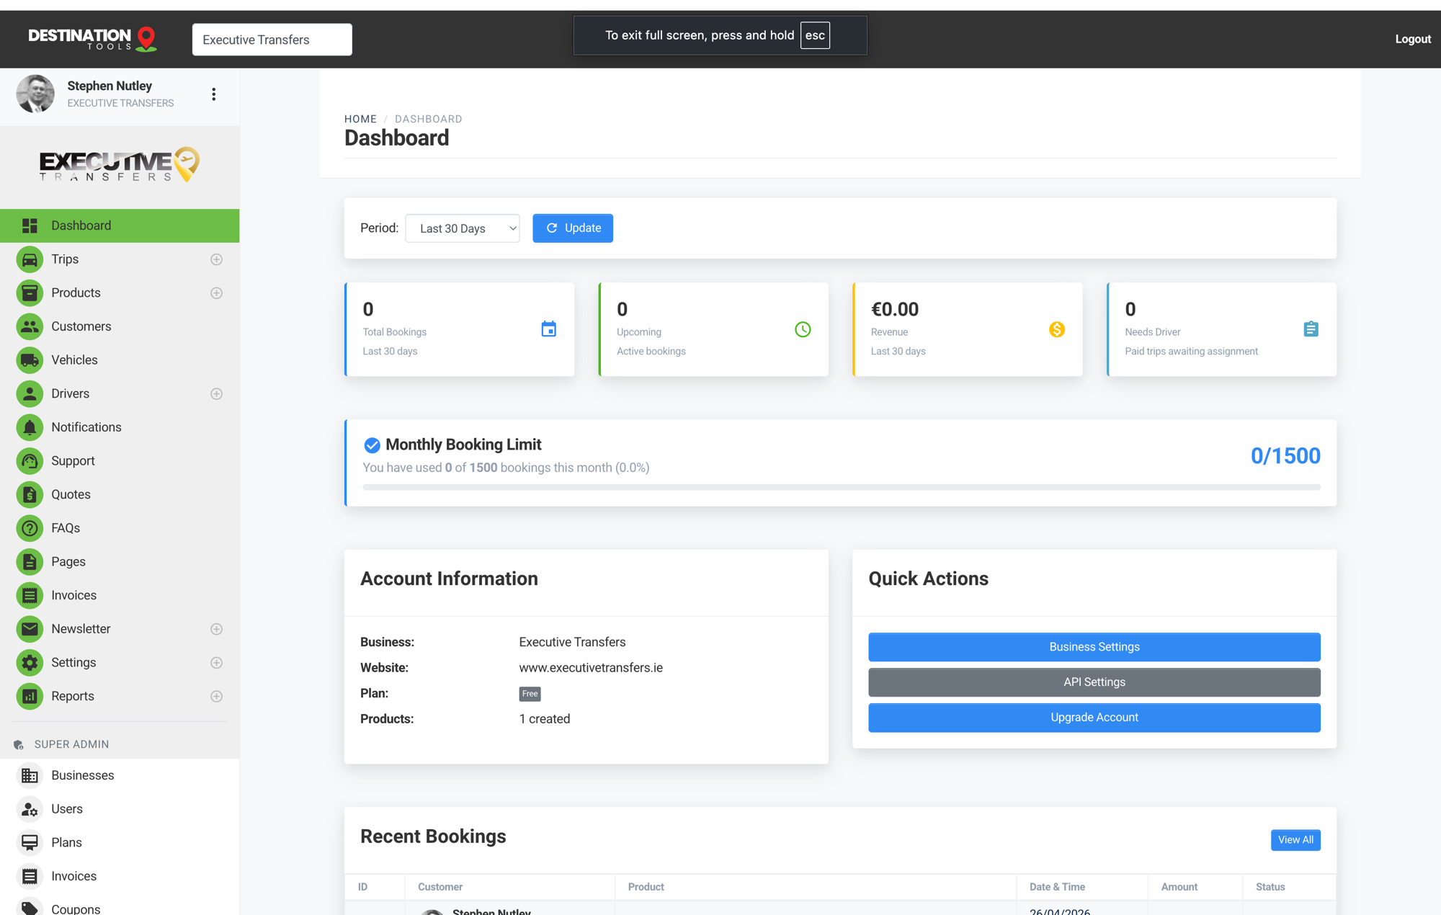The width and height of the screenshot is (1441, 915).
Task: Click the green Invoices receipt icon
Action: (30, 596)
